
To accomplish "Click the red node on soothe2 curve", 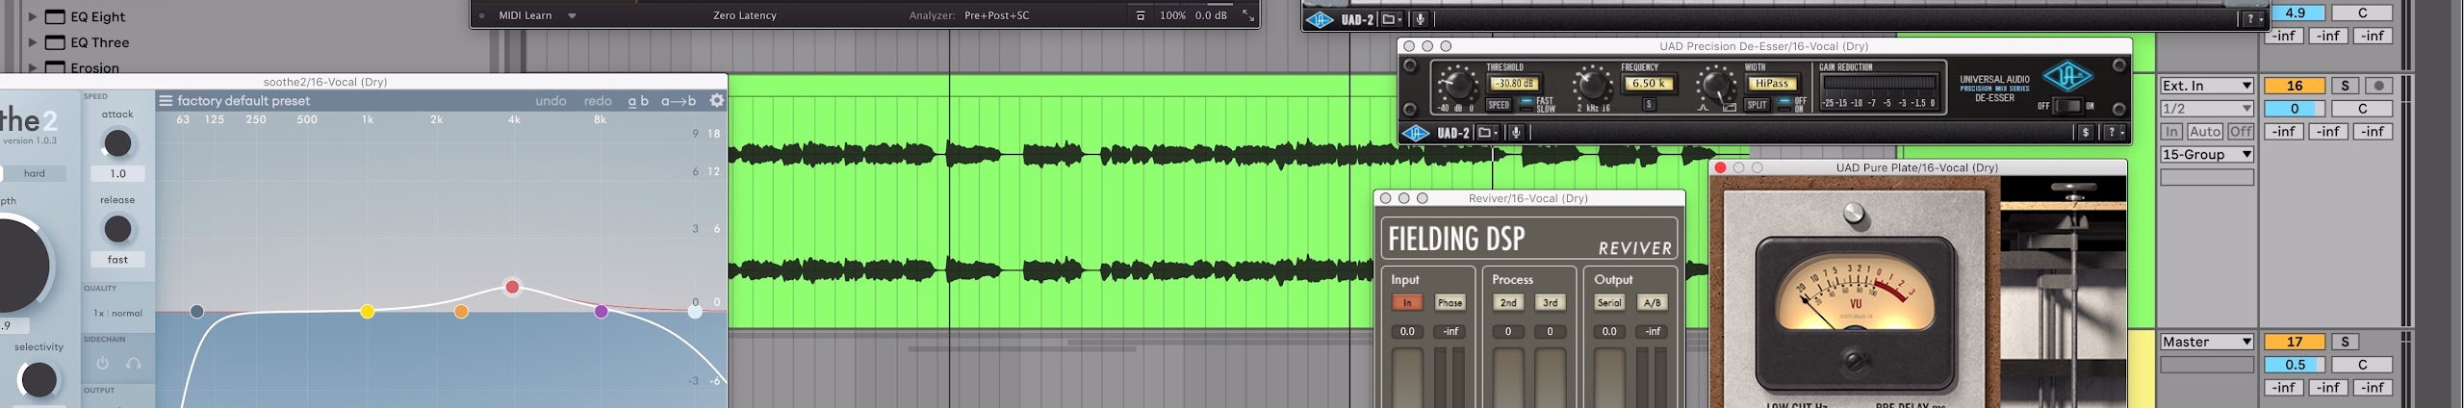I will pos(512,287).
